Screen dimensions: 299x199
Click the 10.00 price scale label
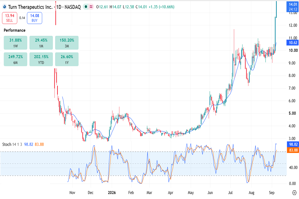click(293, 50)
